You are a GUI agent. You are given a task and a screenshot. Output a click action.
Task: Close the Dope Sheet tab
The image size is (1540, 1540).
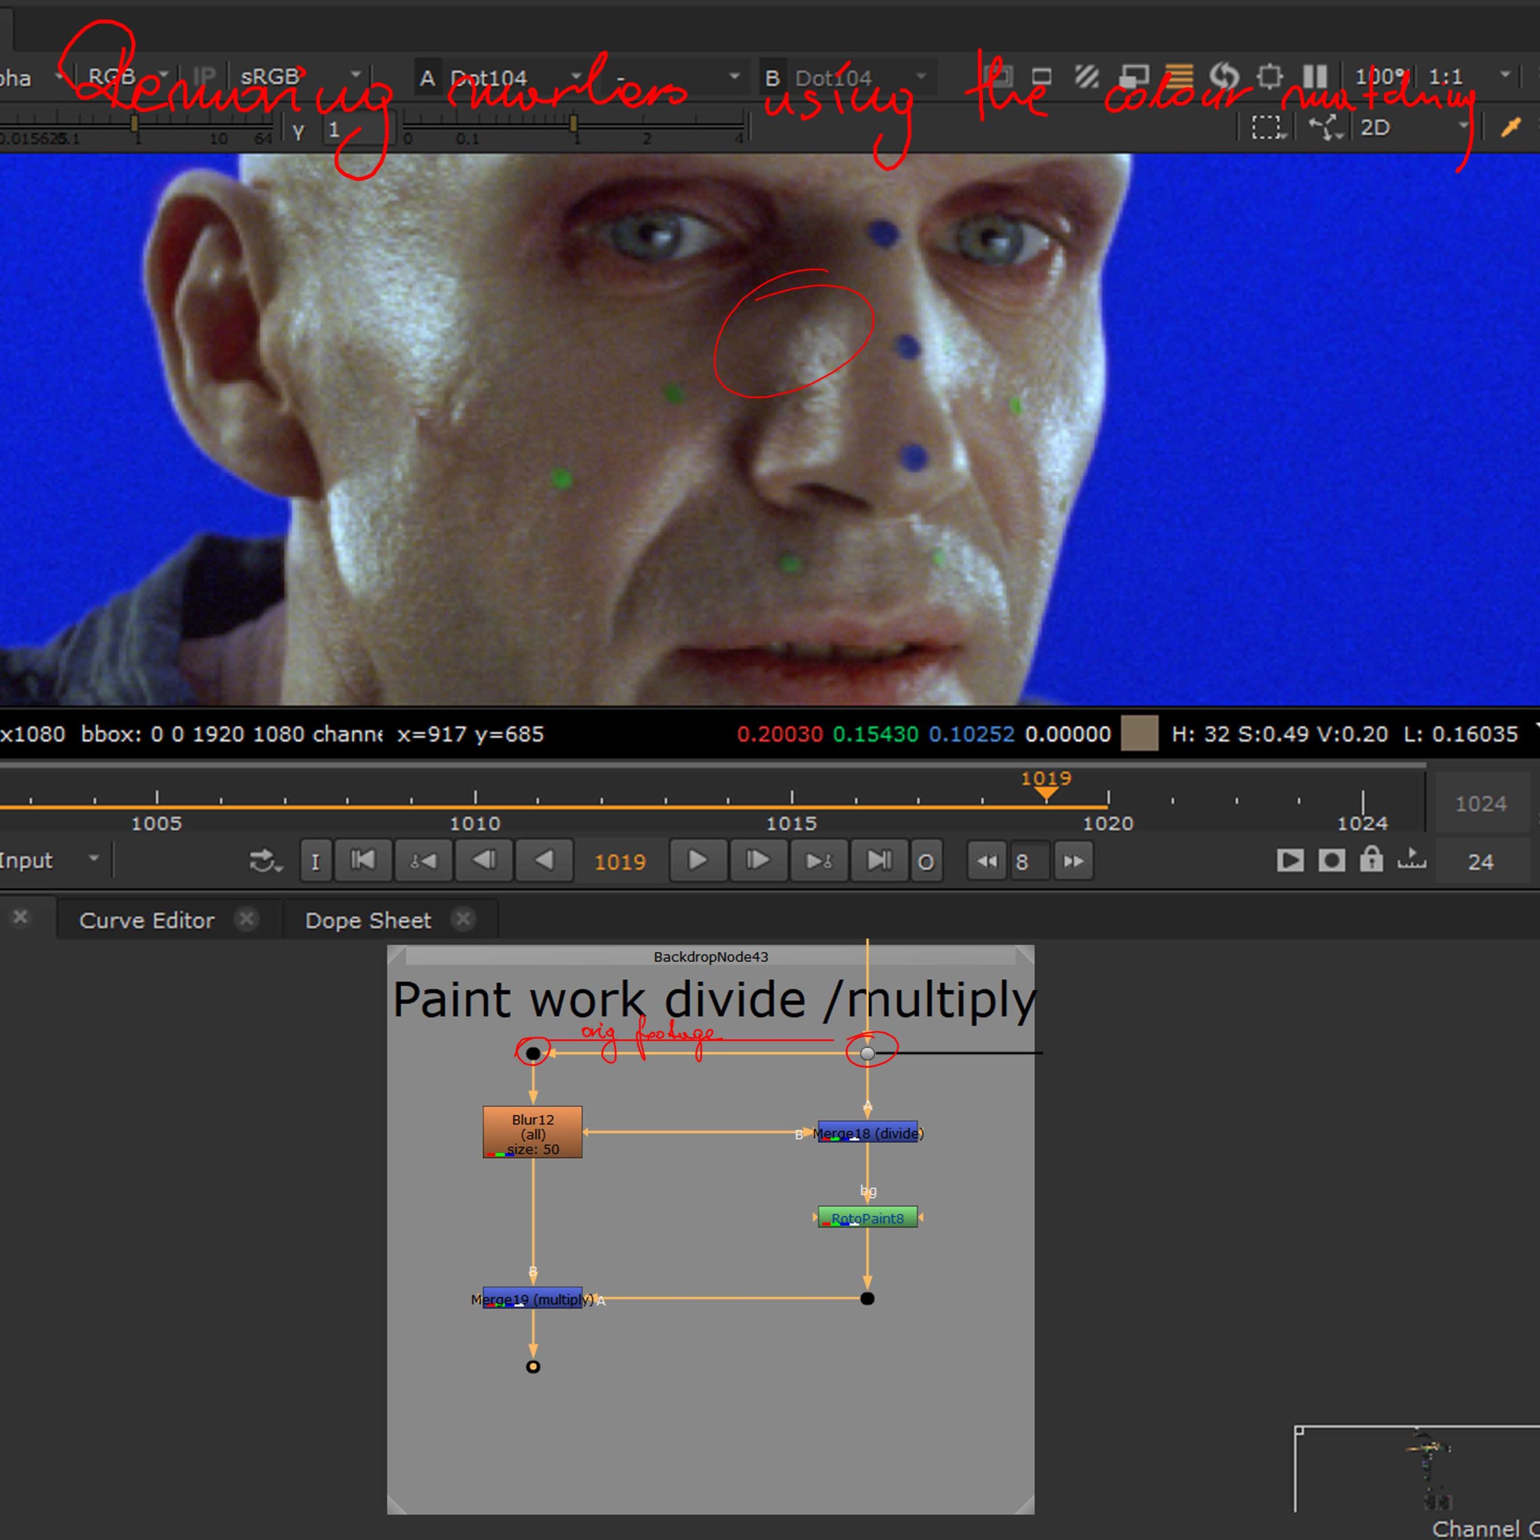click(463, 919)
